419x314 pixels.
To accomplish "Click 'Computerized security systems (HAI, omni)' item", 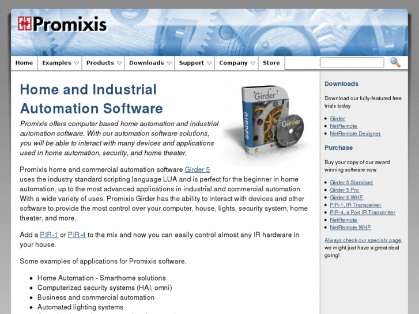I will pos(105,287).
